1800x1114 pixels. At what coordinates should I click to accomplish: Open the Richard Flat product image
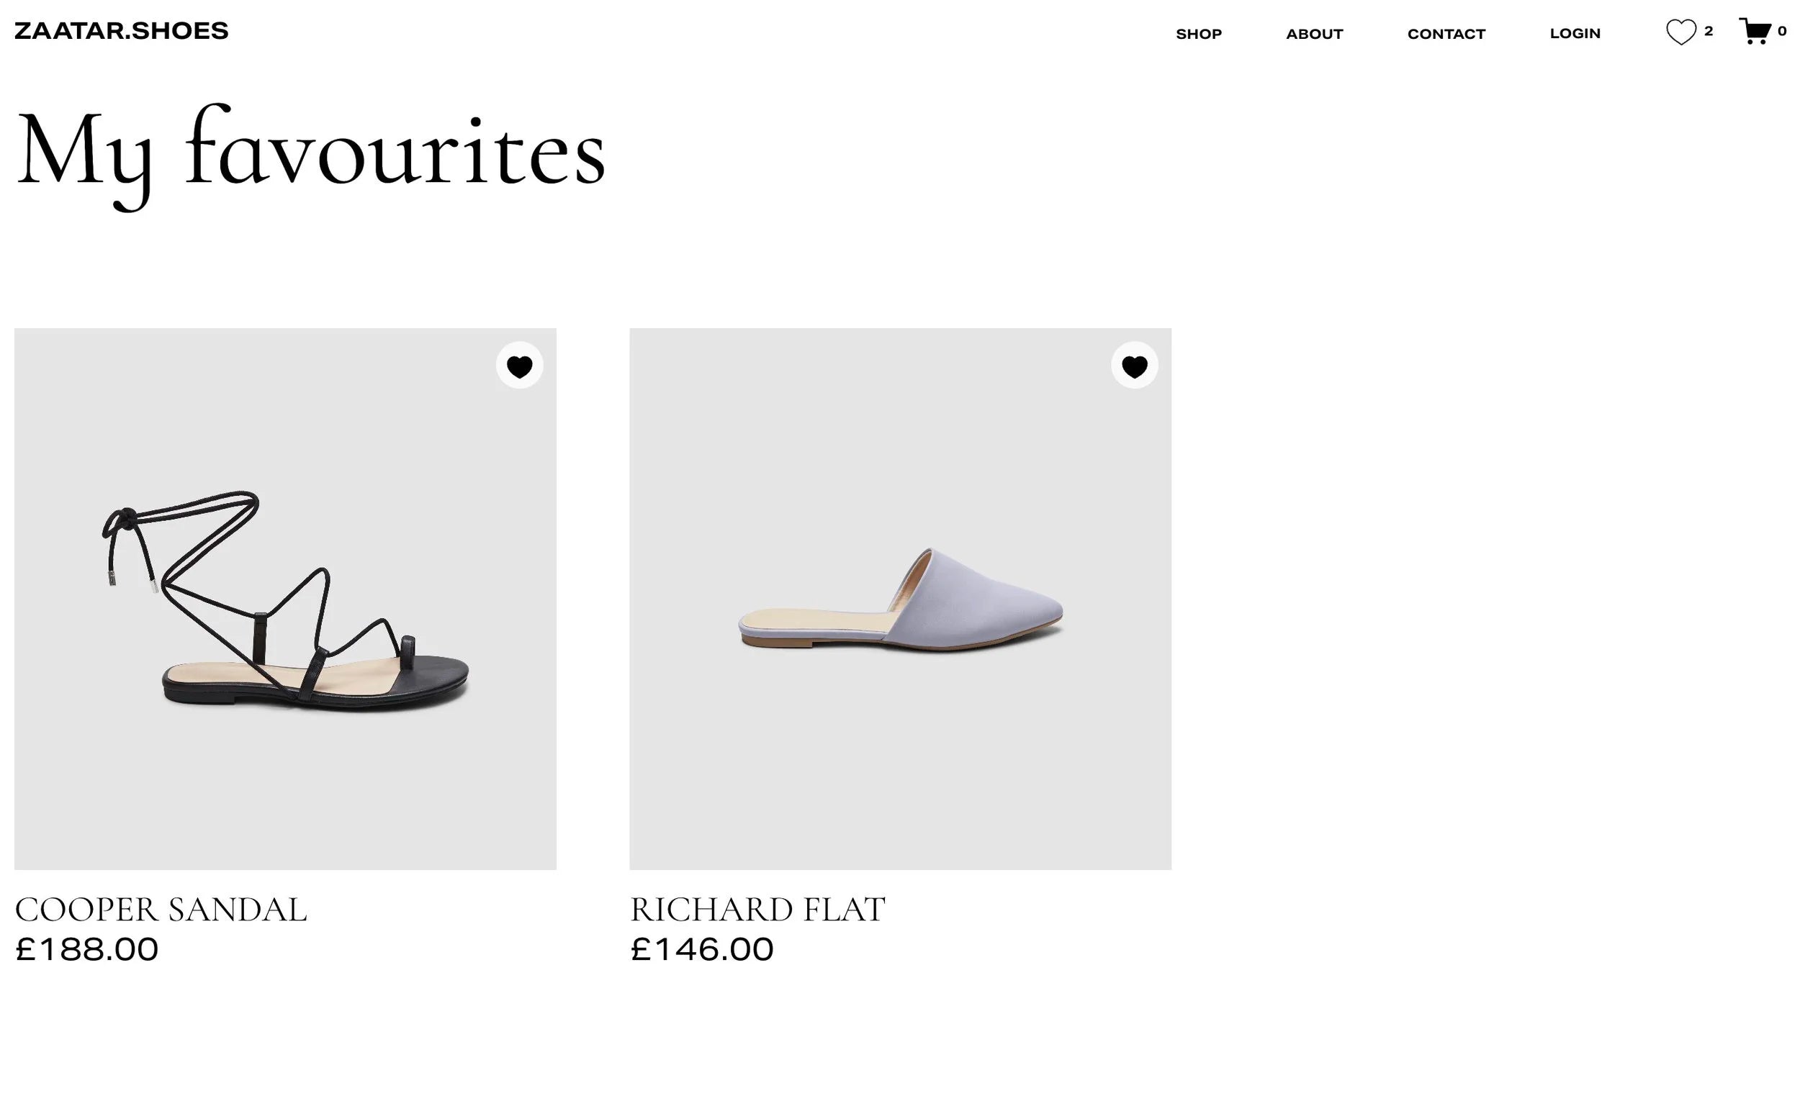coord(900,599)
